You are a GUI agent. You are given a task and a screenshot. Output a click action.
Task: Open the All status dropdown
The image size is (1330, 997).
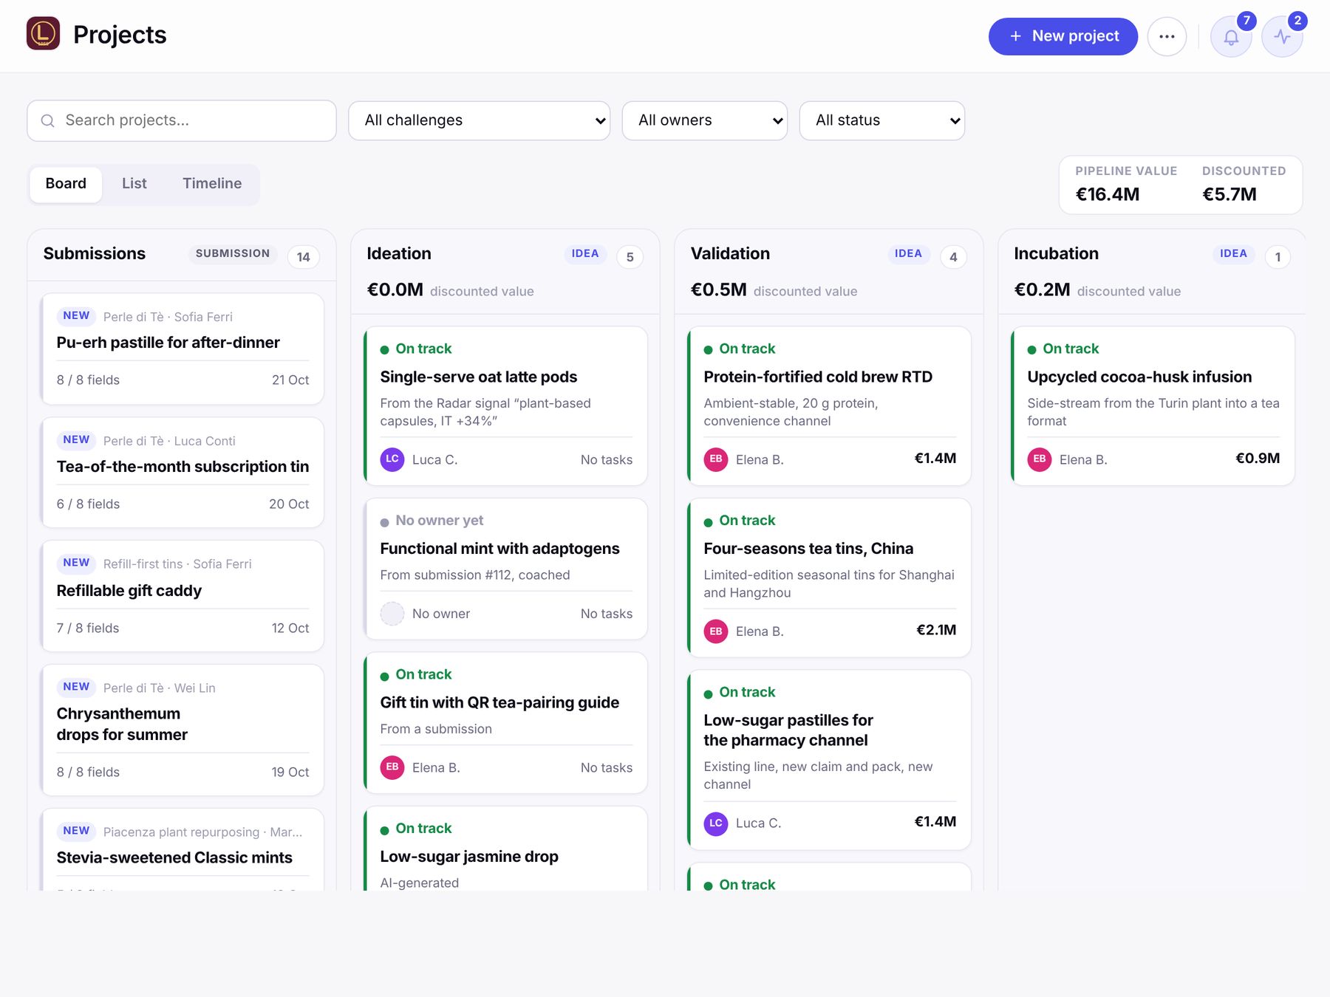click(x=882, y=120)
